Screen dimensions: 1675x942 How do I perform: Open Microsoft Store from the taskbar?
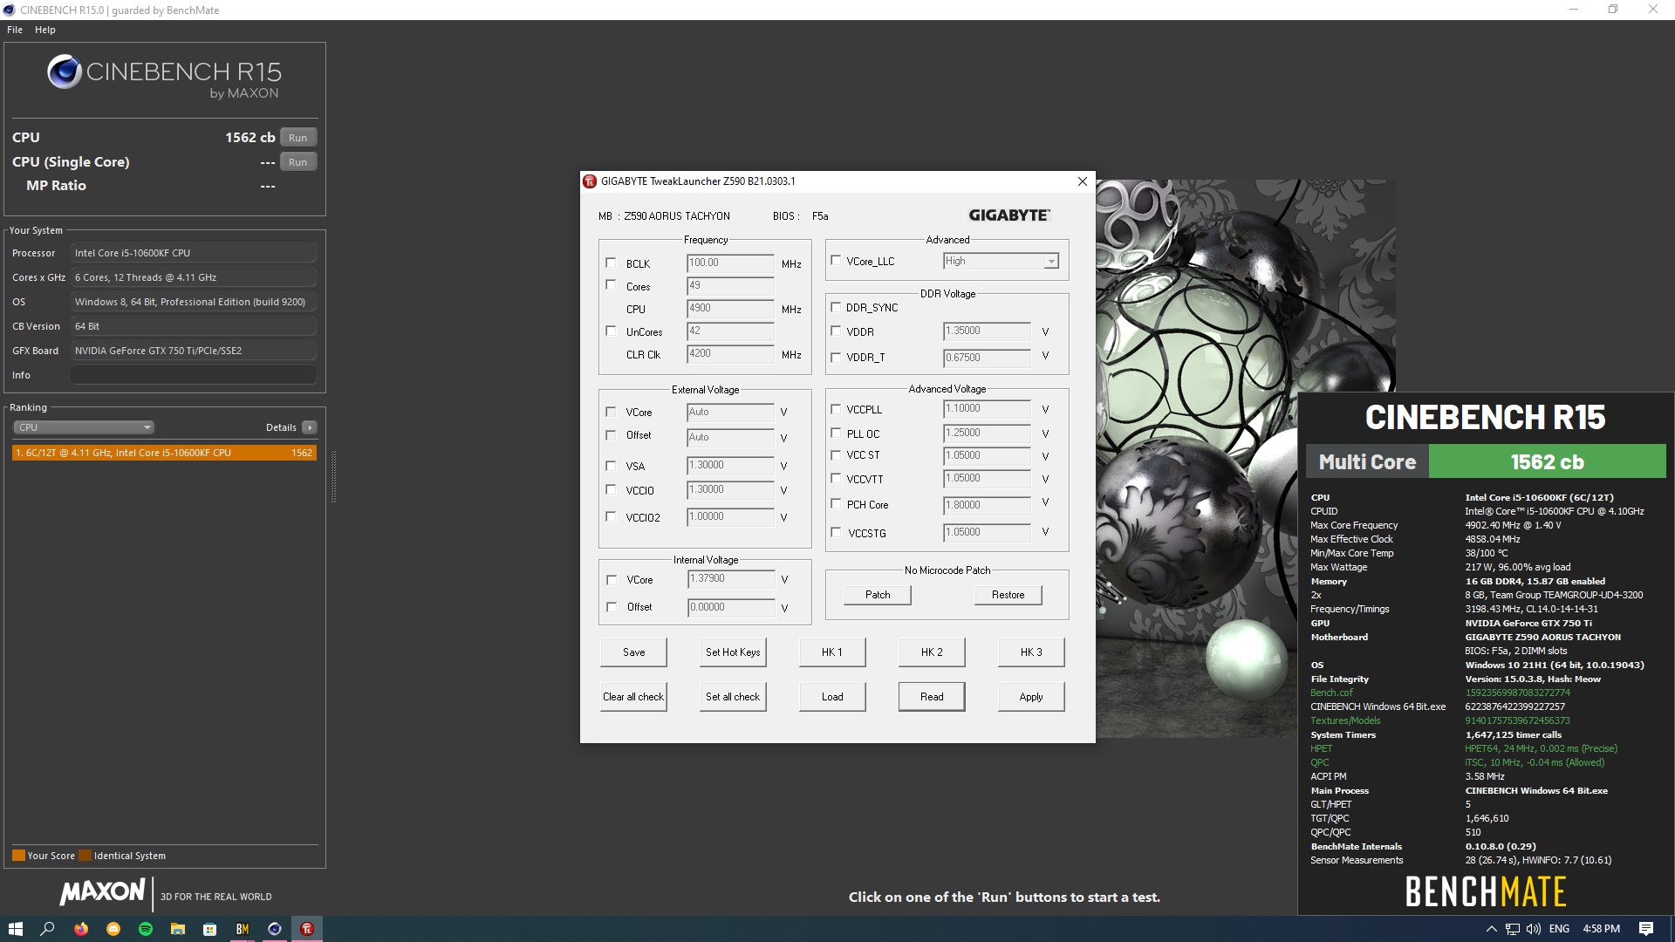point(210,929)
